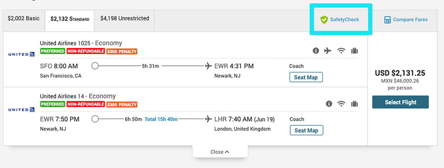This screenshot has height=168, width=444.
Task: Click United logo for flight 1025
Action: click(x=21, y=54)
